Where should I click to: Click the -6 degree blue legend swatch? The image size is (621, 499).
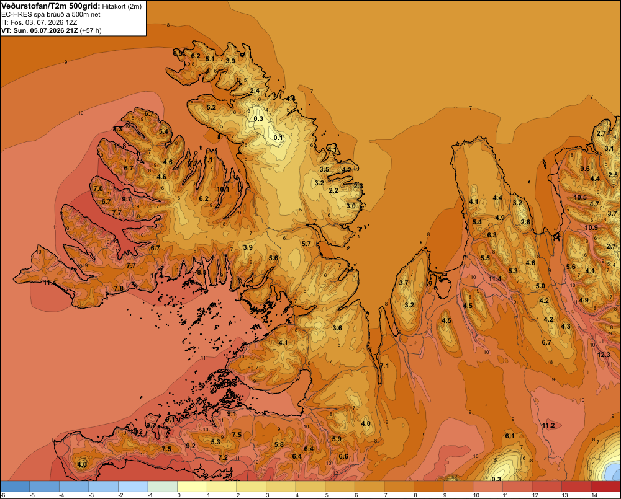tap(15, 487)
